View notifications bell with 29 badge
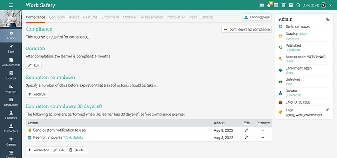 tap(269, 5)
